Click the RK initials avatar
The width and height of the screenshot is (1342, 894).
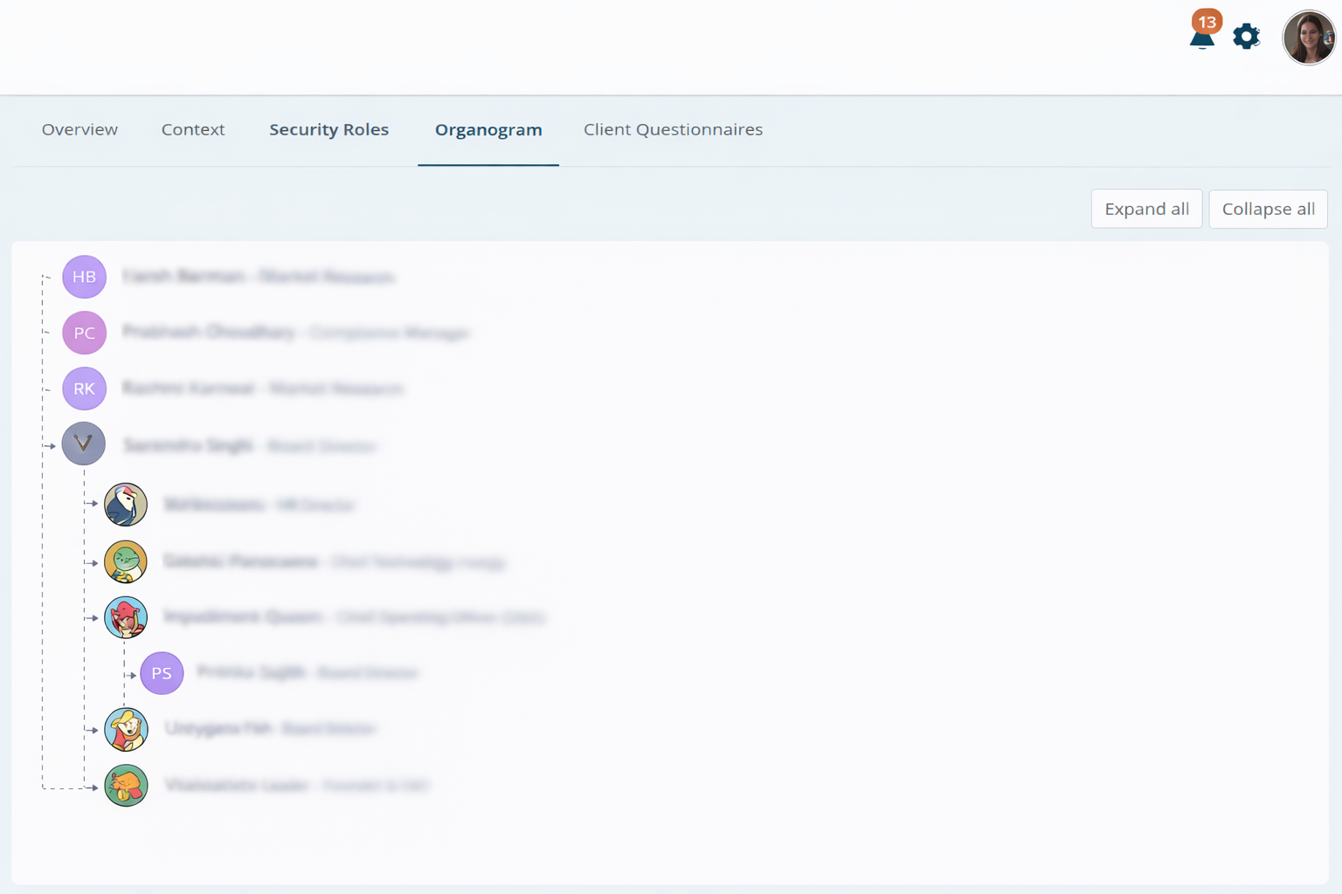(x=84, y=389)
